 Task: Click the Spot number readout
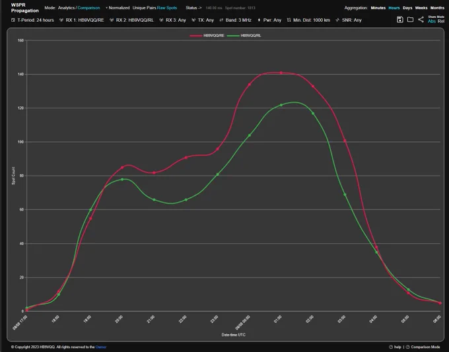240,8
